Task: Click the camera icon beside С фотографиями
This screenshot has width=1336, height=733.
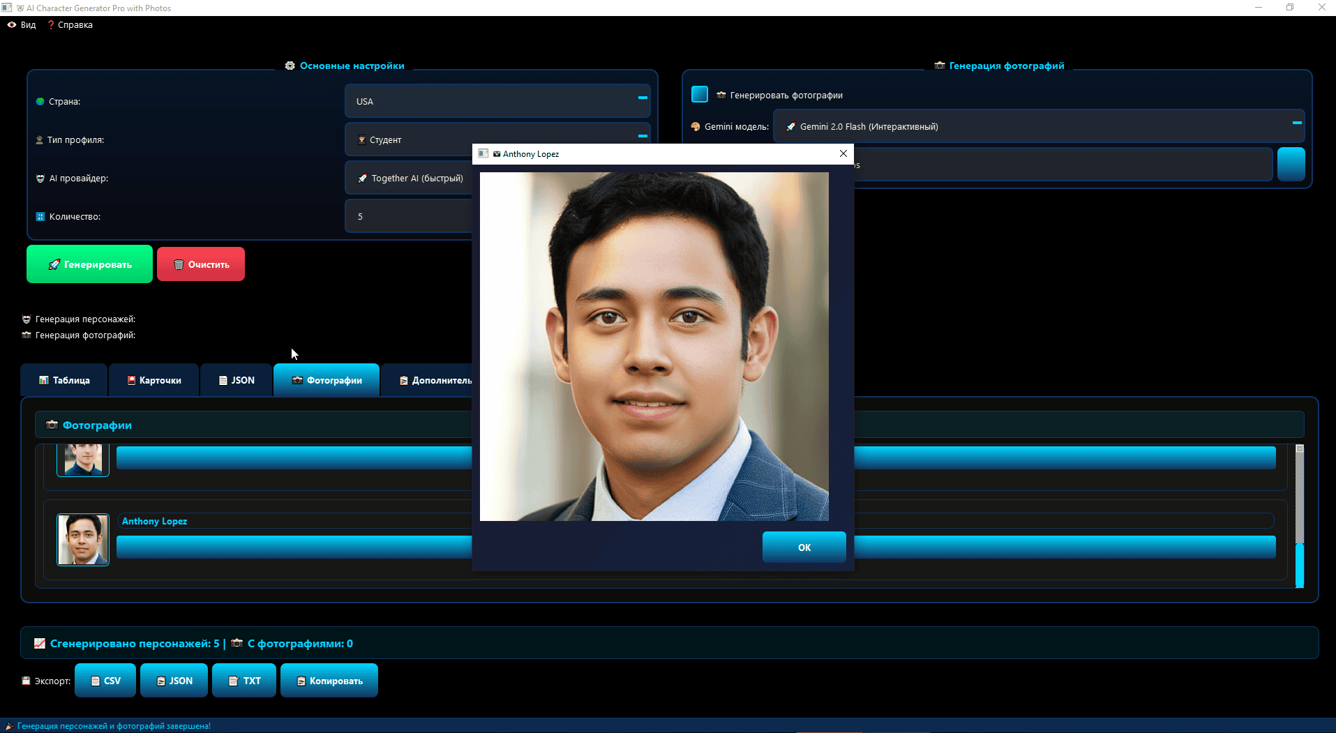Action: pyautogui.click(x=237, y=643)
